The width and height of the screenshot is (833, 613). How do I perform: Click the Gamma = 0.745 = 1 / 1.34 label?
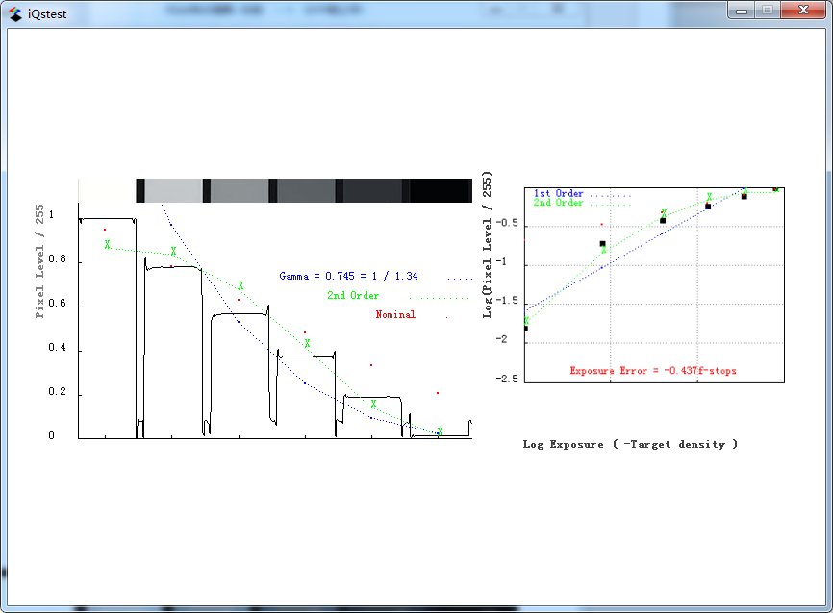pyautogui.click(x=348, y=276)
